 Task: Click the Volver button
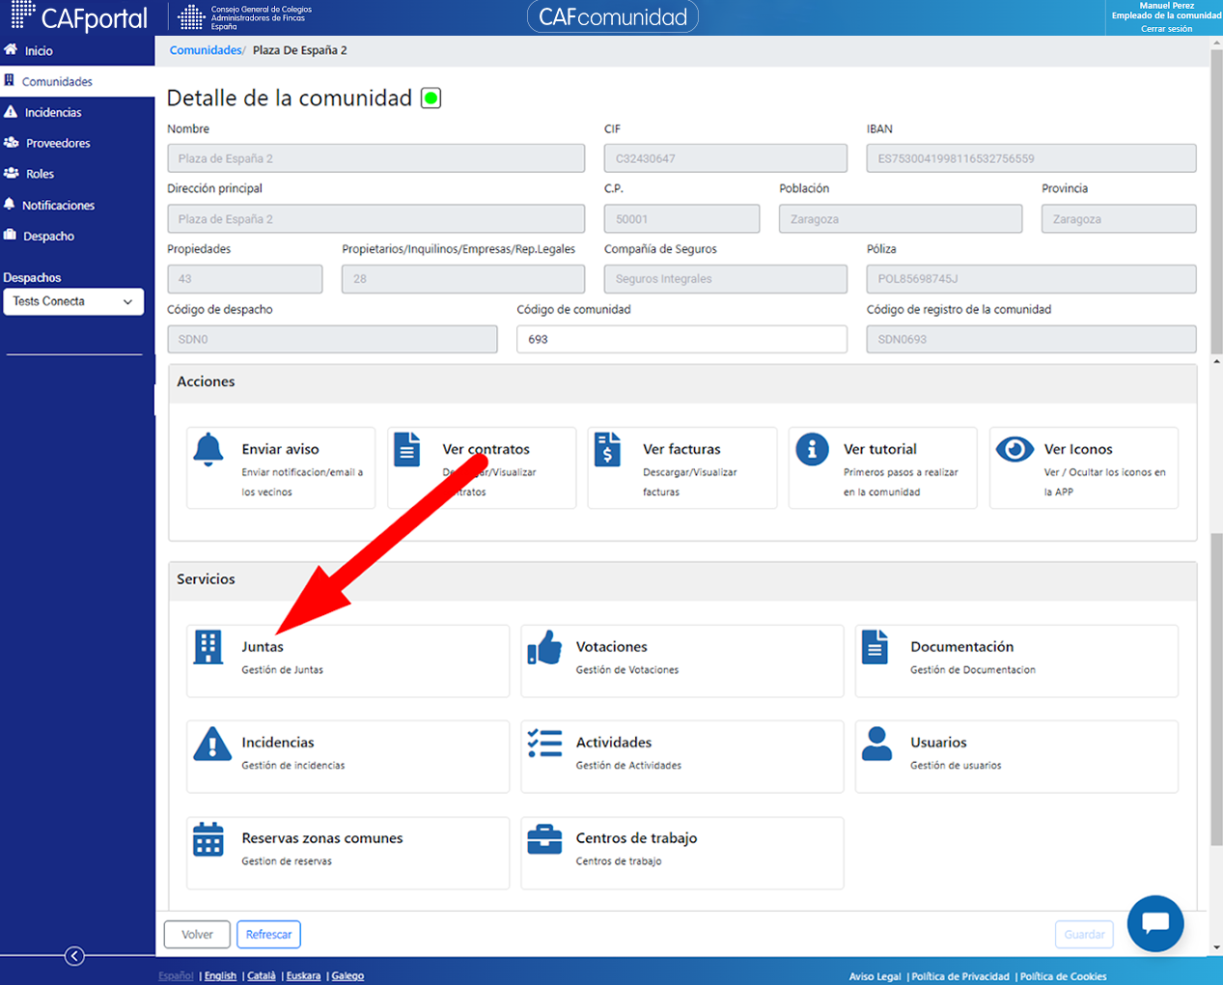tap(197, 935)
